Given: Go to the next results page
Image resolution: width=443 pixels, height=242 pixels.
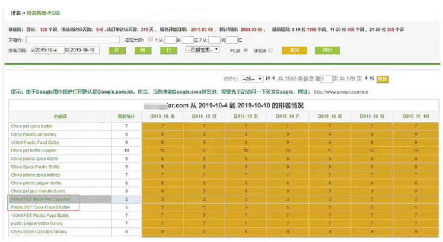Looking at the screenshot, I should tap(366, 78).
